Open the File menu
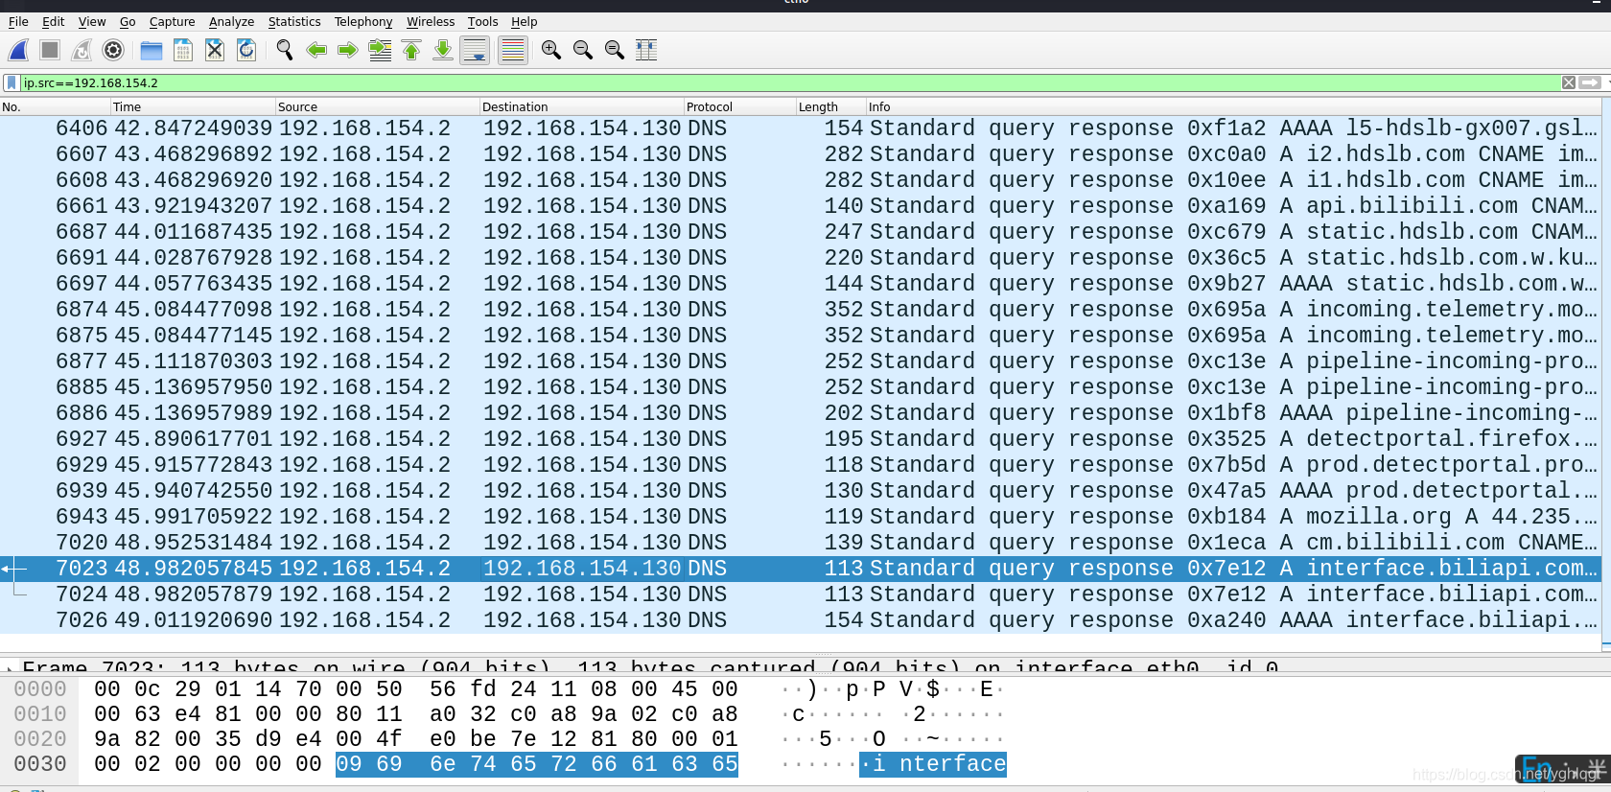 click(x=18, y=21)
